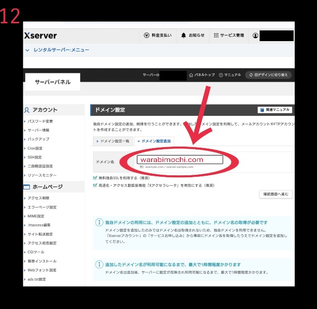Open Webフォント設定 in sidebar
This screenshot has width=317, height=309.
tap(42, 270)
